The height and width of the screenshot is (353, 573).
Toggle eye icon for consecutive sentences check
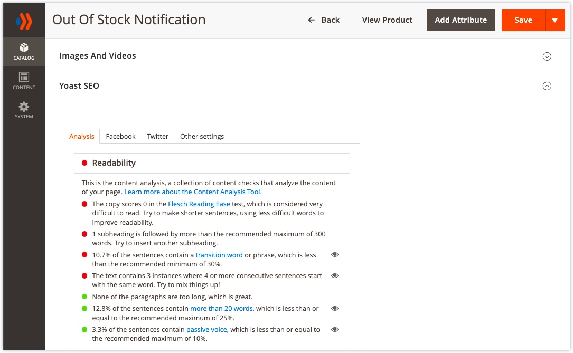pyautogui.click(x=334, y=276)
